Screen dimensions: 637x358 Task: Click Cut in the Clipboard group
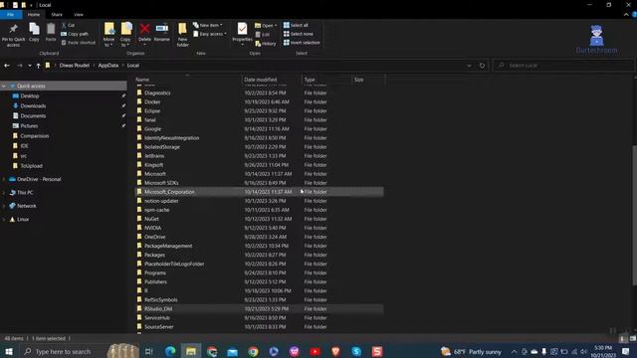[x=68, y=25]
